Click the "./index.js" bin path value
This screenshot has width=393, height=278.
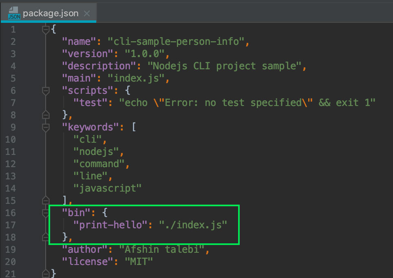coord(193,225)
